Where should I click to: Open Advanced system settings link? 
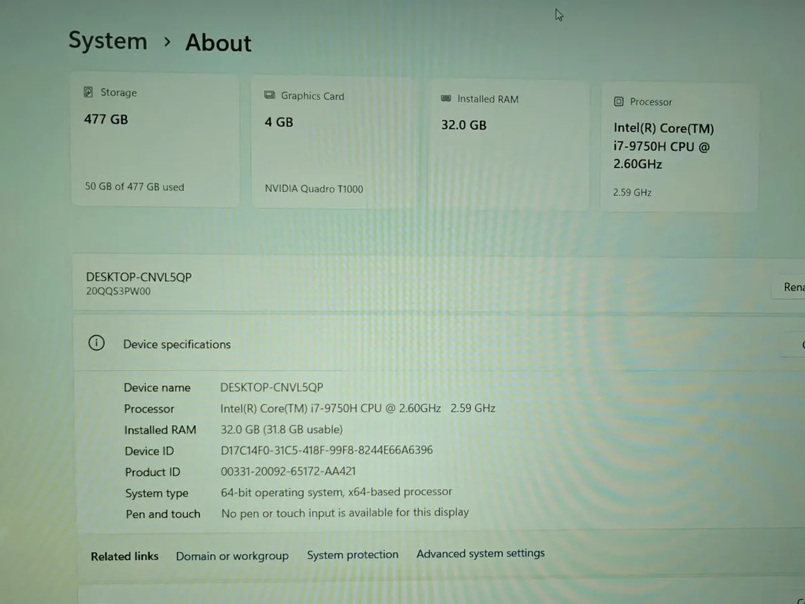point(480,554)
